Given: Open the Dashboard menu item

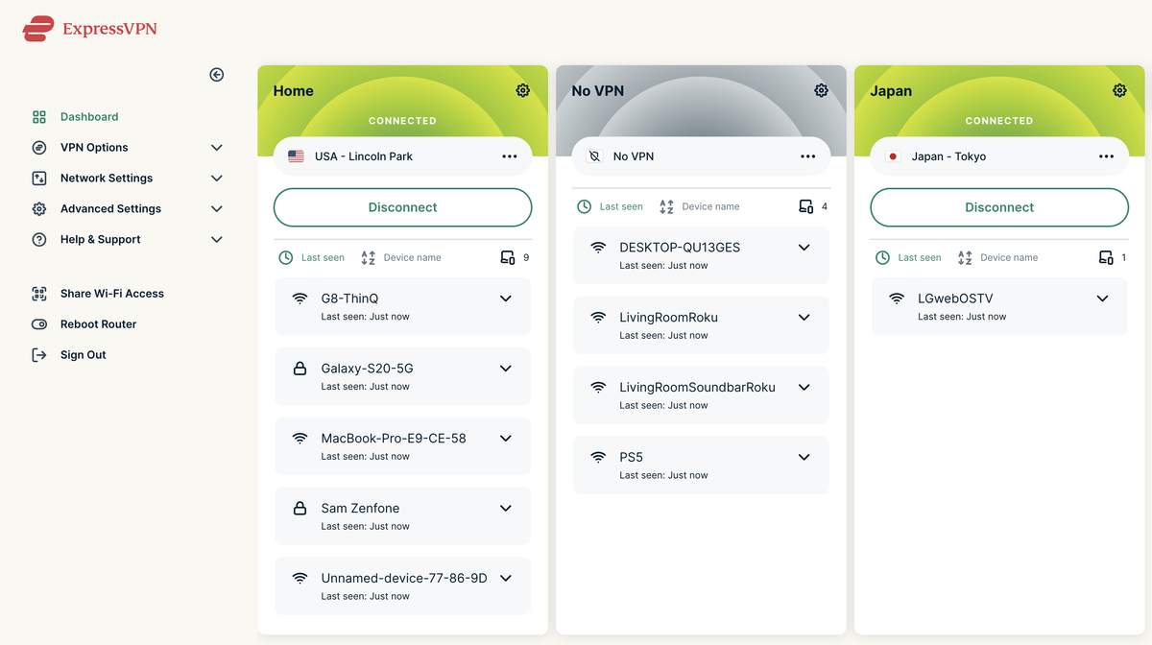Looking at the screenshot, I should [89, 117].
